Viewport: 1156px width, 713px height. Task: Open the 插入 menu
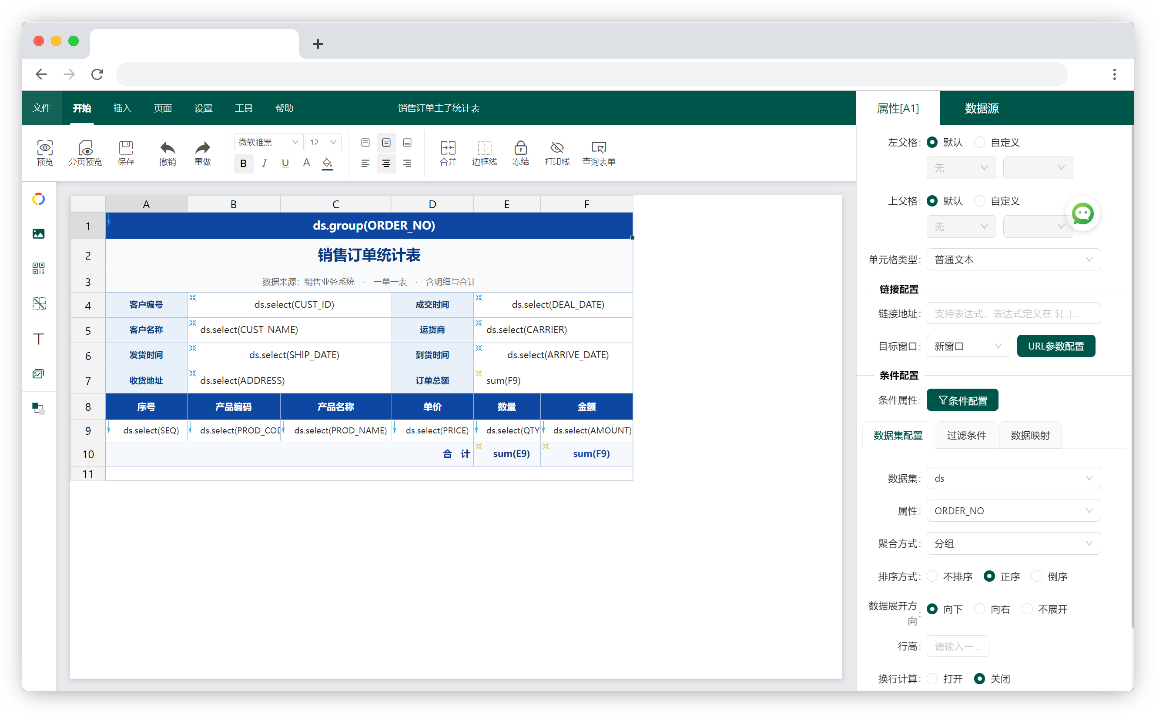[x=122, y=108]
